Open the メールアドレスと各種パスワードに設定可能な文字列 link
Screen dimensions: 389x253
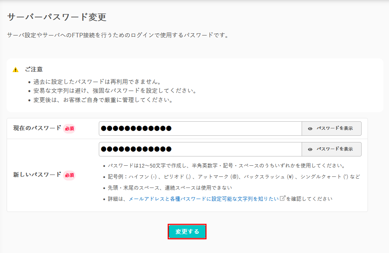point(203,199)
